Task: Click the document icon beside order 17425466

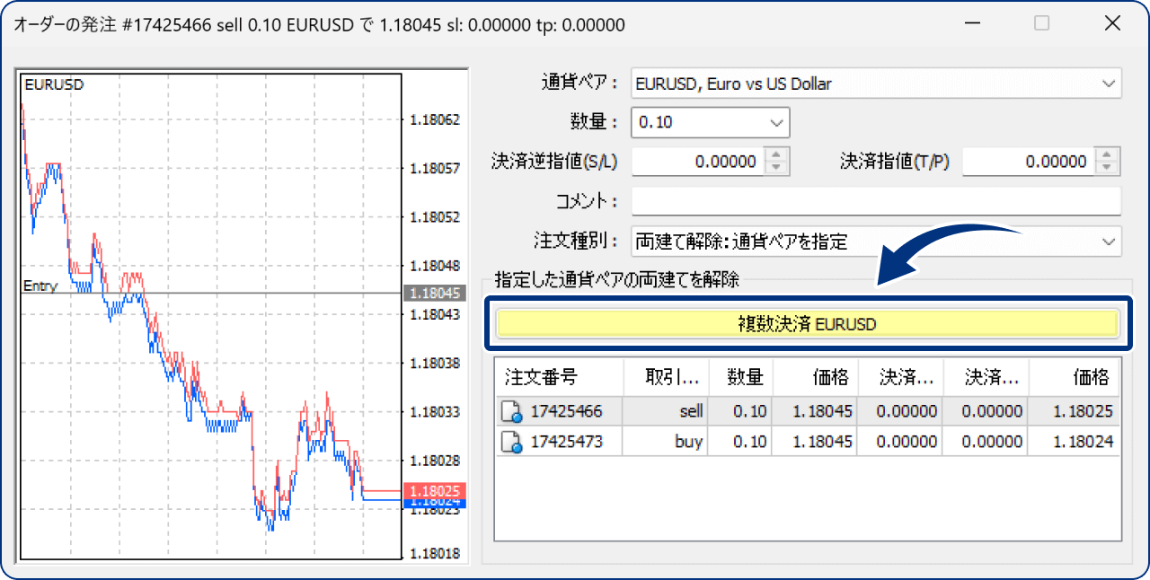Action: 509,410
